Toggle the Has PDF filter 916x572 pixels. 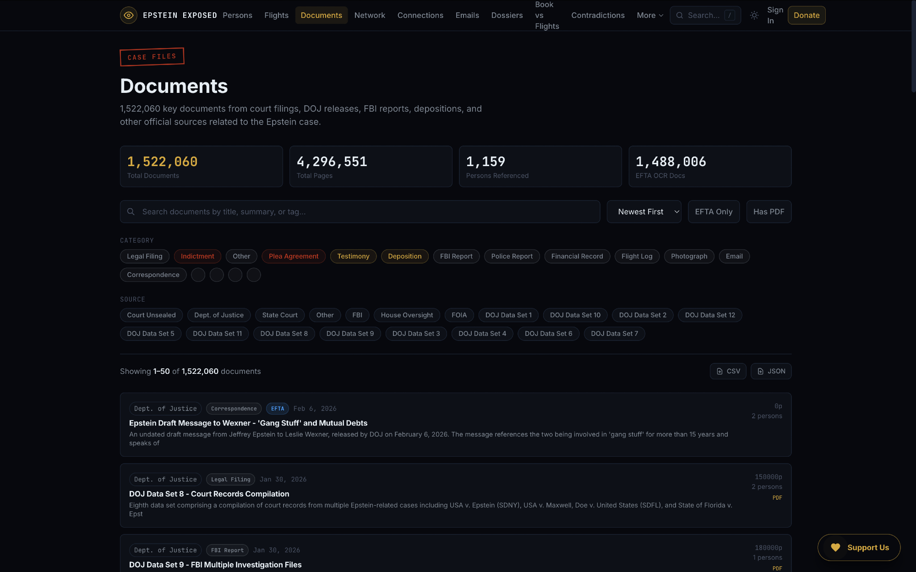click(x=769, y=211)
